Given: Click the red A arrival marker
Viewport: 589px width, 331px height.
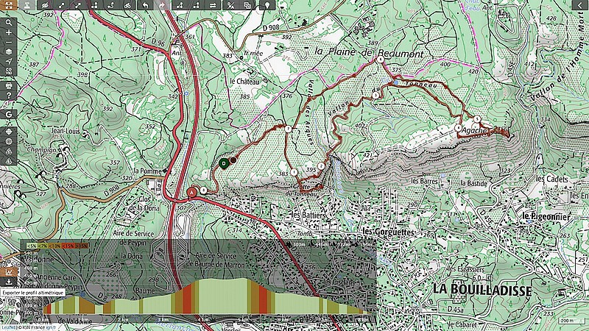Looking at the screenshot, I should 191,193.
